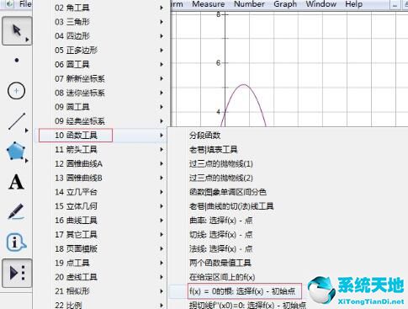Expand the 16 曲线工具 submenu

pos(101,221)
